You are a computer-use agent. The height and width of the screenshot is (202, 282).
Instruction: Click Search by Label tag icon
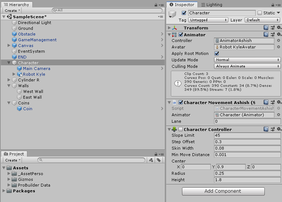(x=159, y=160)
